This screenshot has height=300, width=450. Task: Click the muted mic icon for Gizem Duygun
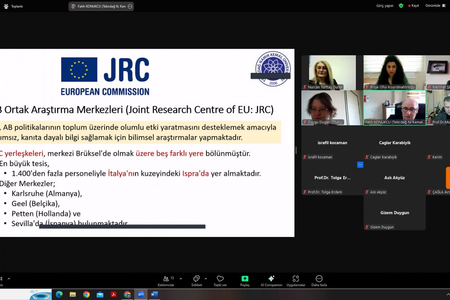(x=367, y=227)
